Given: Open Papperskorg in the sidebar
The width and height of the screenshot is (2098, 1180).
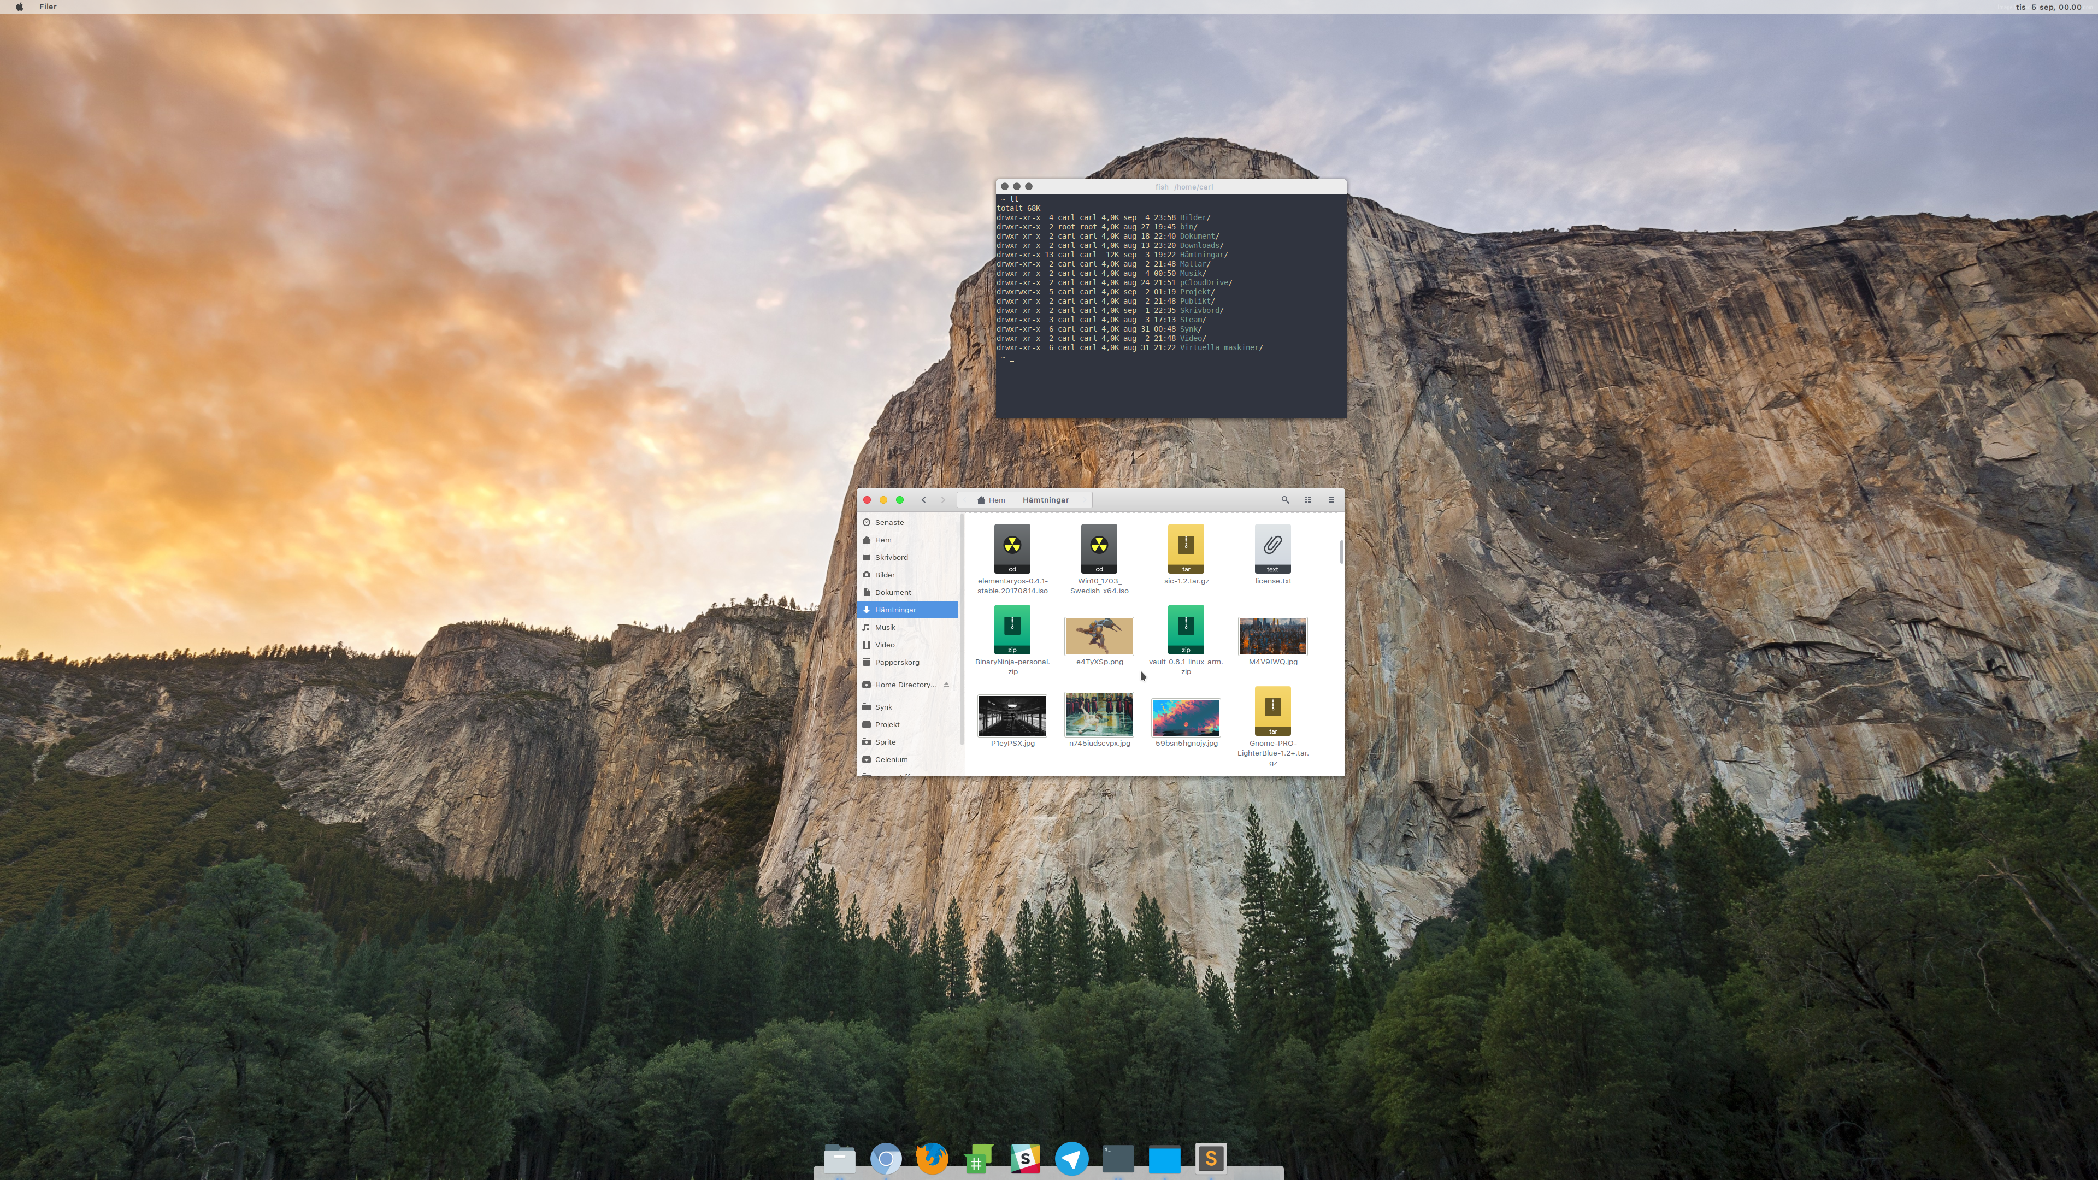Looking at the screenshot, I should [x=908, y=663].
